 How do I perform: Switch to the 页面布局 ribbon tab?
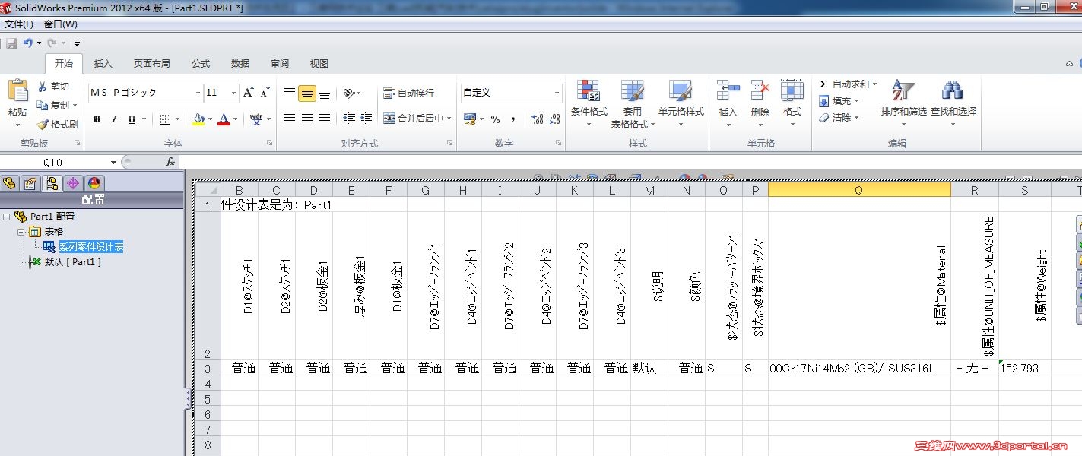click(152, 64)
